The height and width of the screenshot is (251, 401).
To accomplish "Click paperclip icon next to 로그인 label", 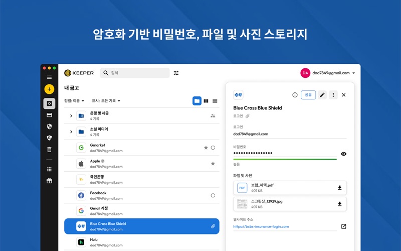I will [247, 116].
